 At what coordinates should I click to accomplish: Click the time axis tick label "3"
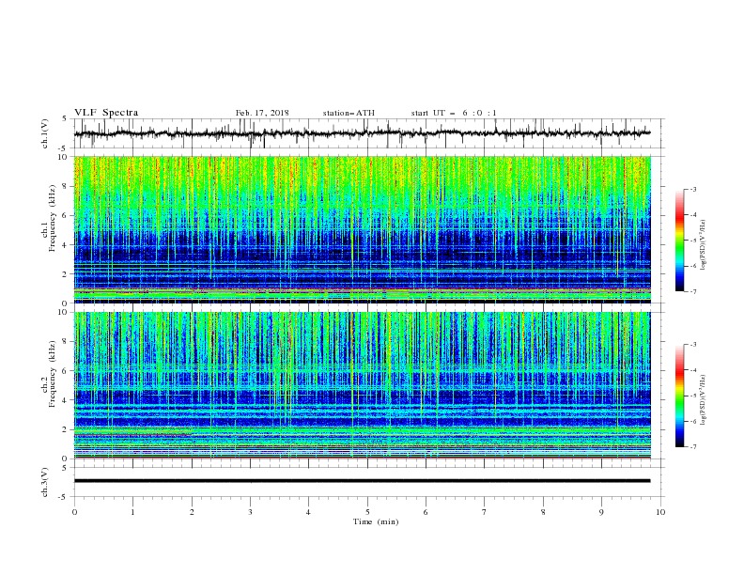[x=250, y=512]
